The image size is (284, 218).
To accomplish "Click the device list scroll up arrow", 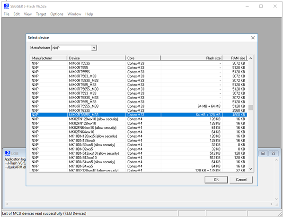I will pyautogui.click(x=251, y=58).
